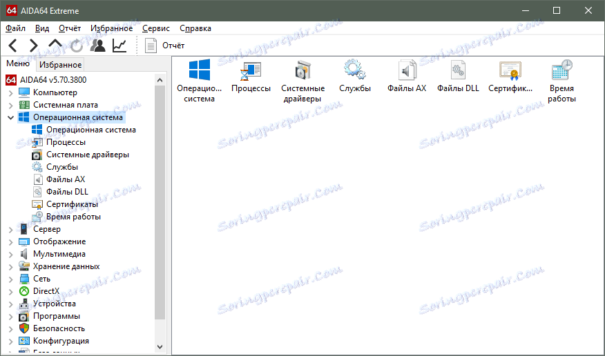Viewport: 605px width, 356px height.
Task: Click the tree vertical scrollbar thumb
Action: [160, 202]
